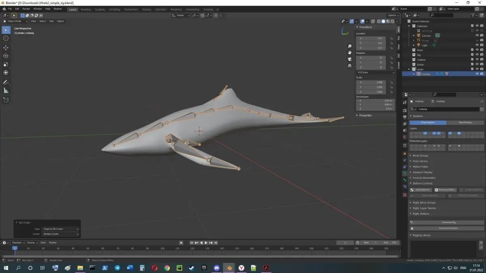Click the timeline playhead at frame 1
The height and width of the screenshot is (273, 486).
click(x=15, y=248)
